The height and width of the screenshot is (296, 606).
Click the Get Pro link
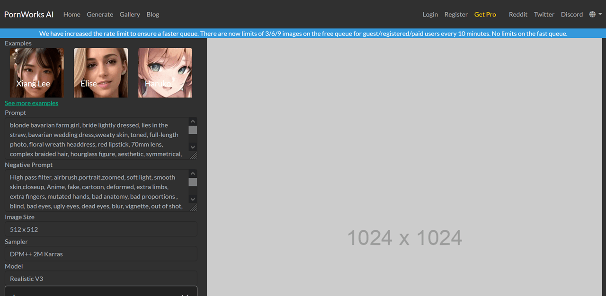(x=485, y=14)
